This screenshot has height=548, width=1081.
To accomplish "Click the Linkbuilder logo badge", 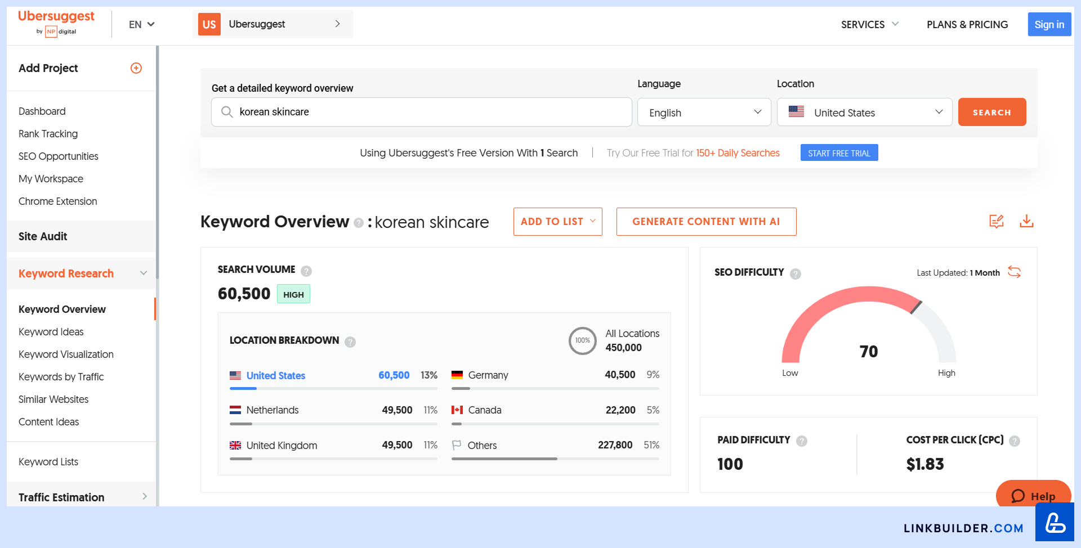I will pos(1055,522).
